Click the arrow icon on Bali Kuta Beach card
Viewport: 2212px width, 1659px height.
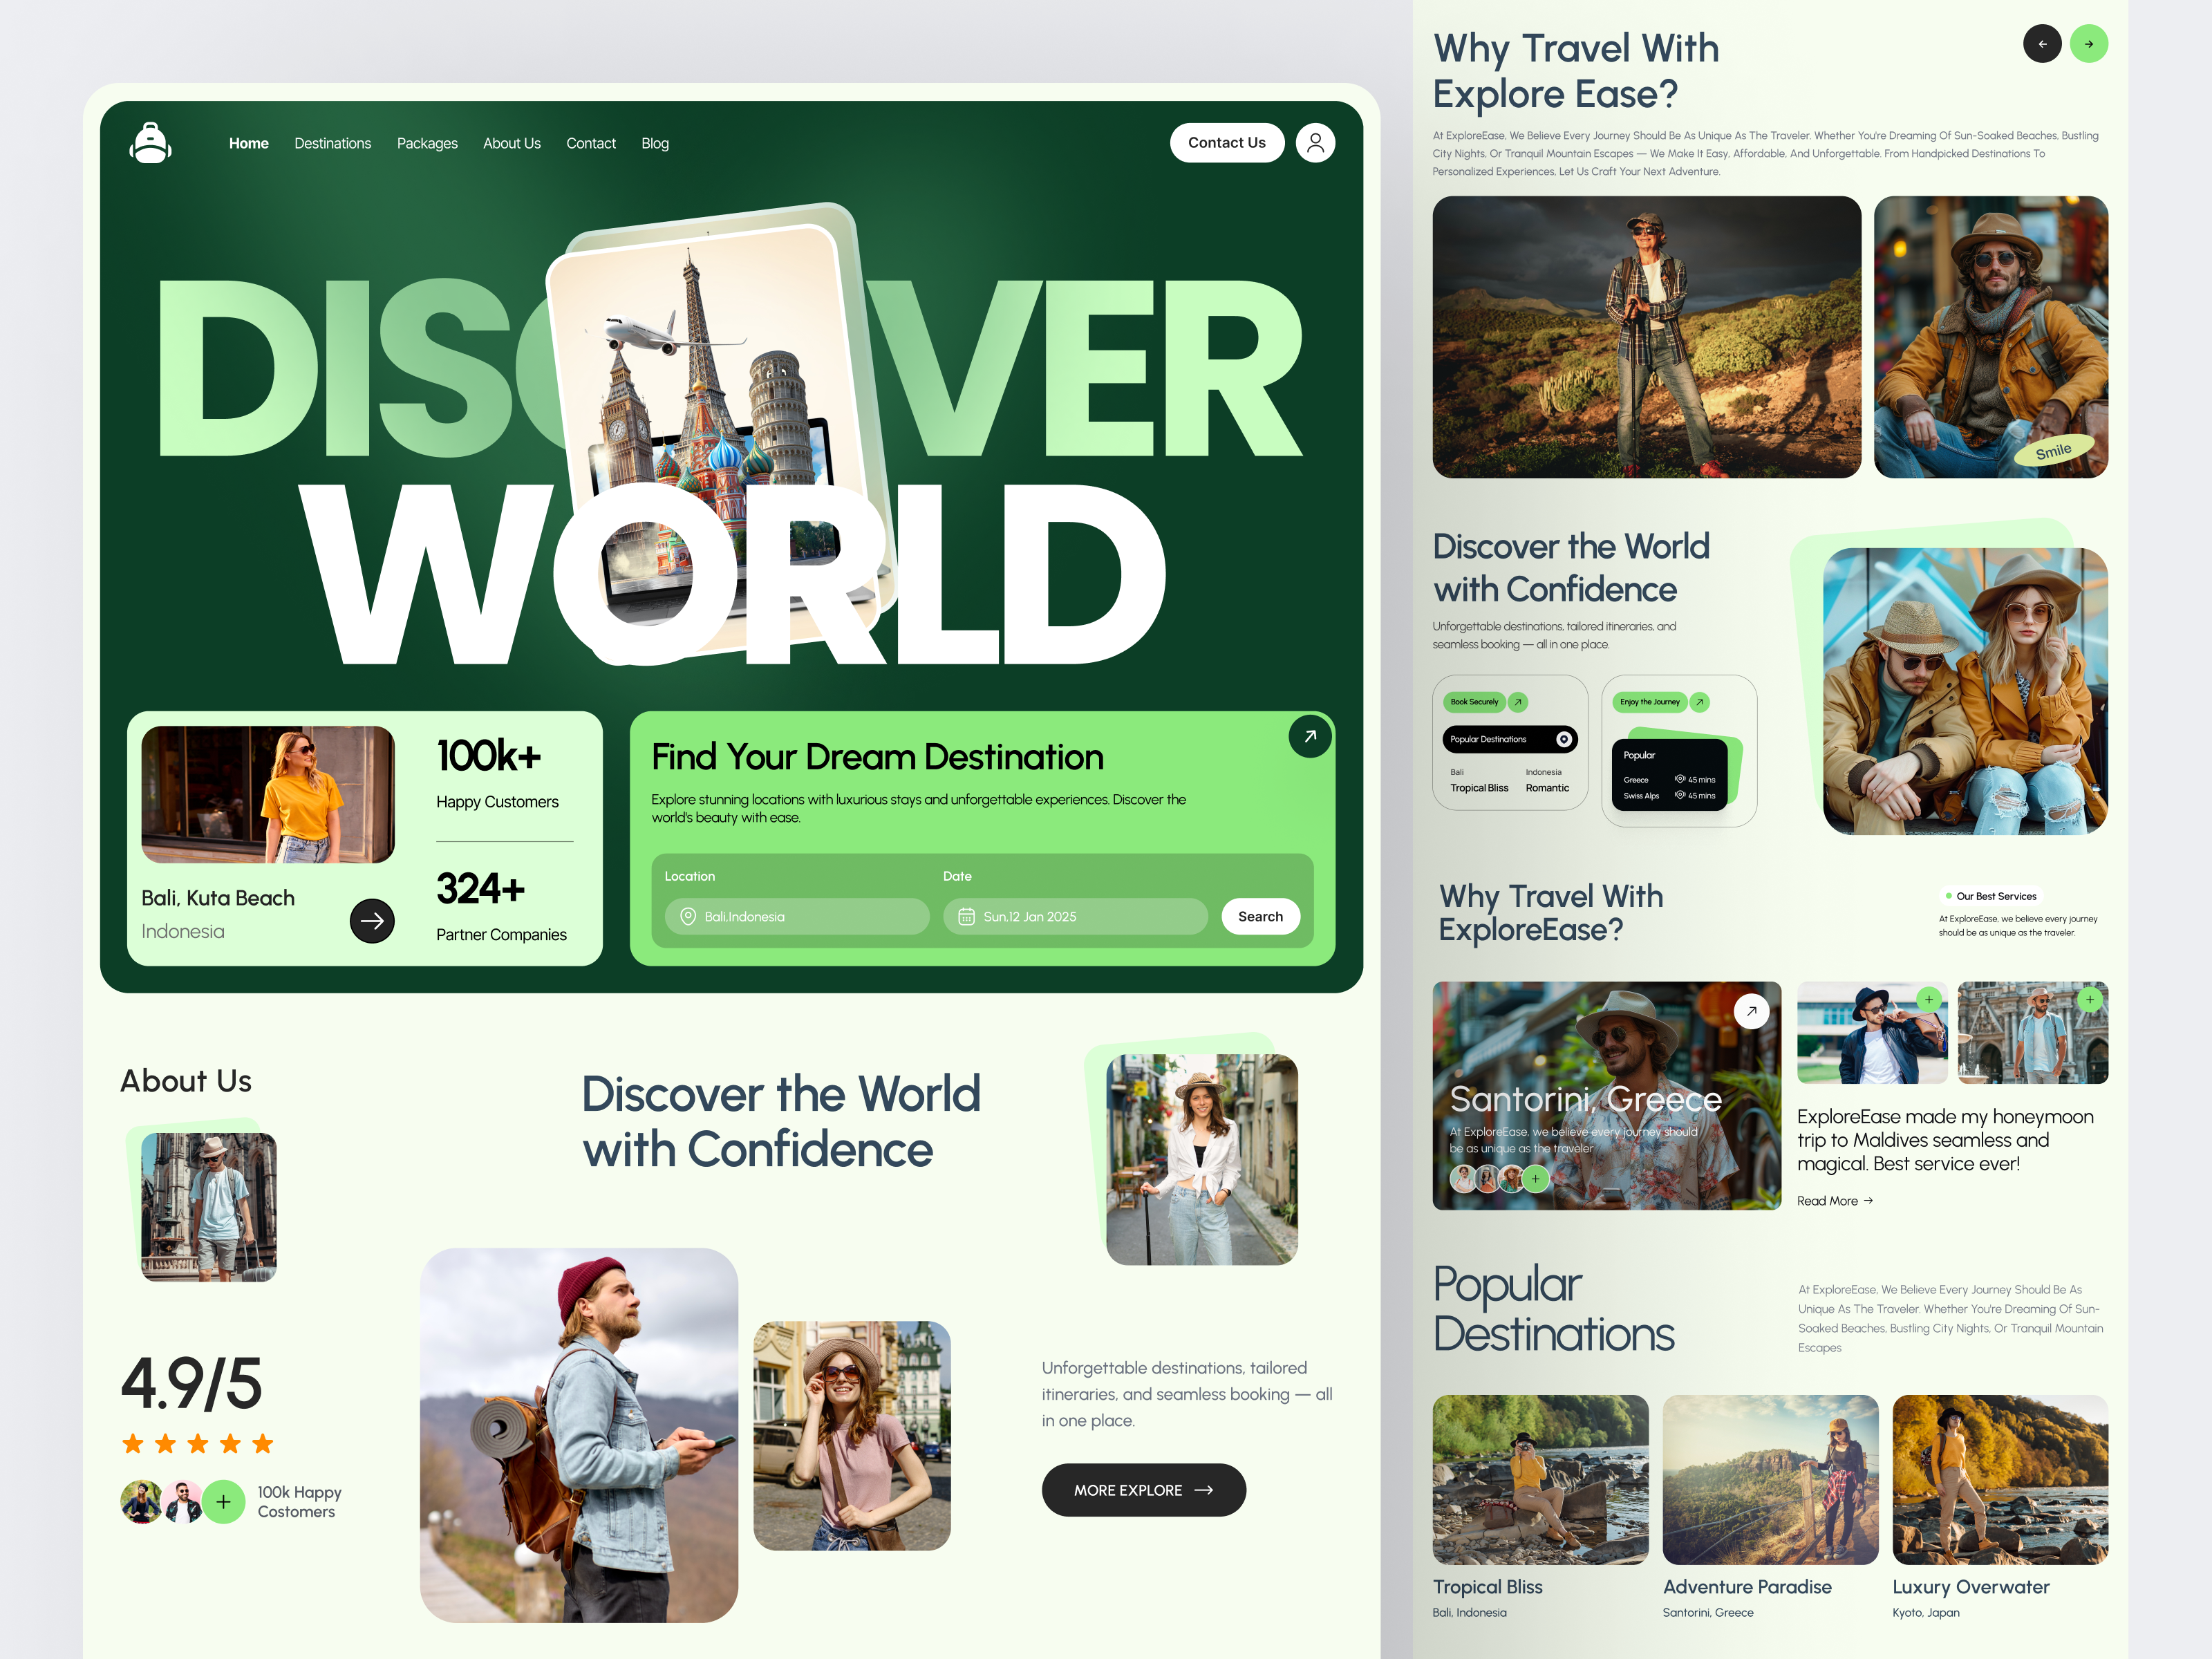(372, 920)
